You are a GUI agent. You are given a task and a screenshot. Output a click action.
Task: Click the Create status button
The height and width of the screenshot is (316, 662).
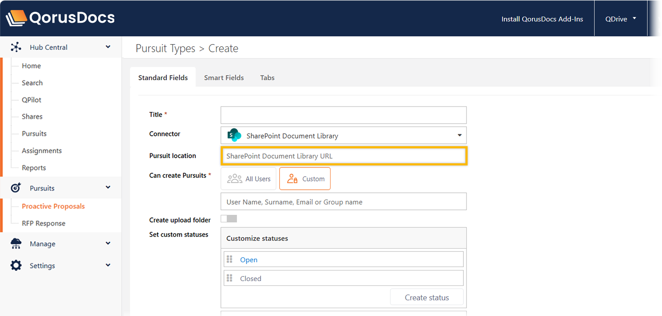point(427,297)
